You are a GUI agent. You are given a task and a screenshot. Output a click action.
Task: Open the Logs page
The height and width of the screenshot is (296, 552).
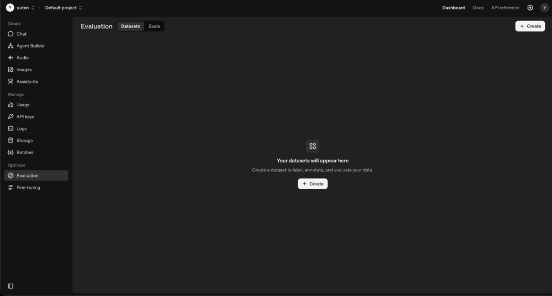pos(22,128)
